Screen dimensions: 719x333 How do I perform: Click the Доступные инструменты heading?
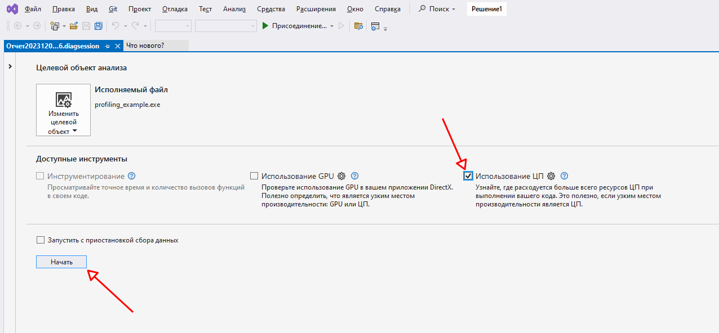[82, 159]
